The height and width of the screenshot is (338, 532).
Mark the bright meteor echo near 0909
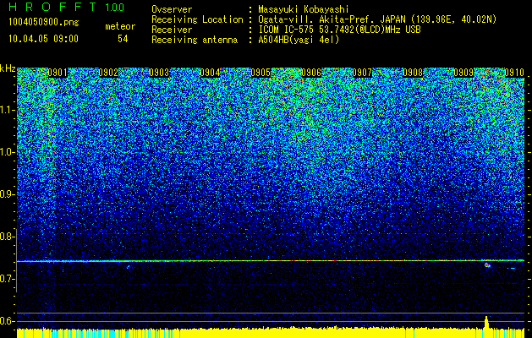click(x=487, y=265)
